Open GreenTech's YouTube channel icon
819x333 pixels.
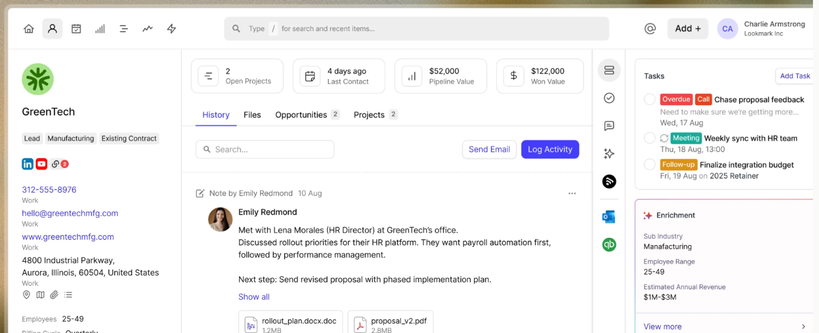(x=41, y=164)
